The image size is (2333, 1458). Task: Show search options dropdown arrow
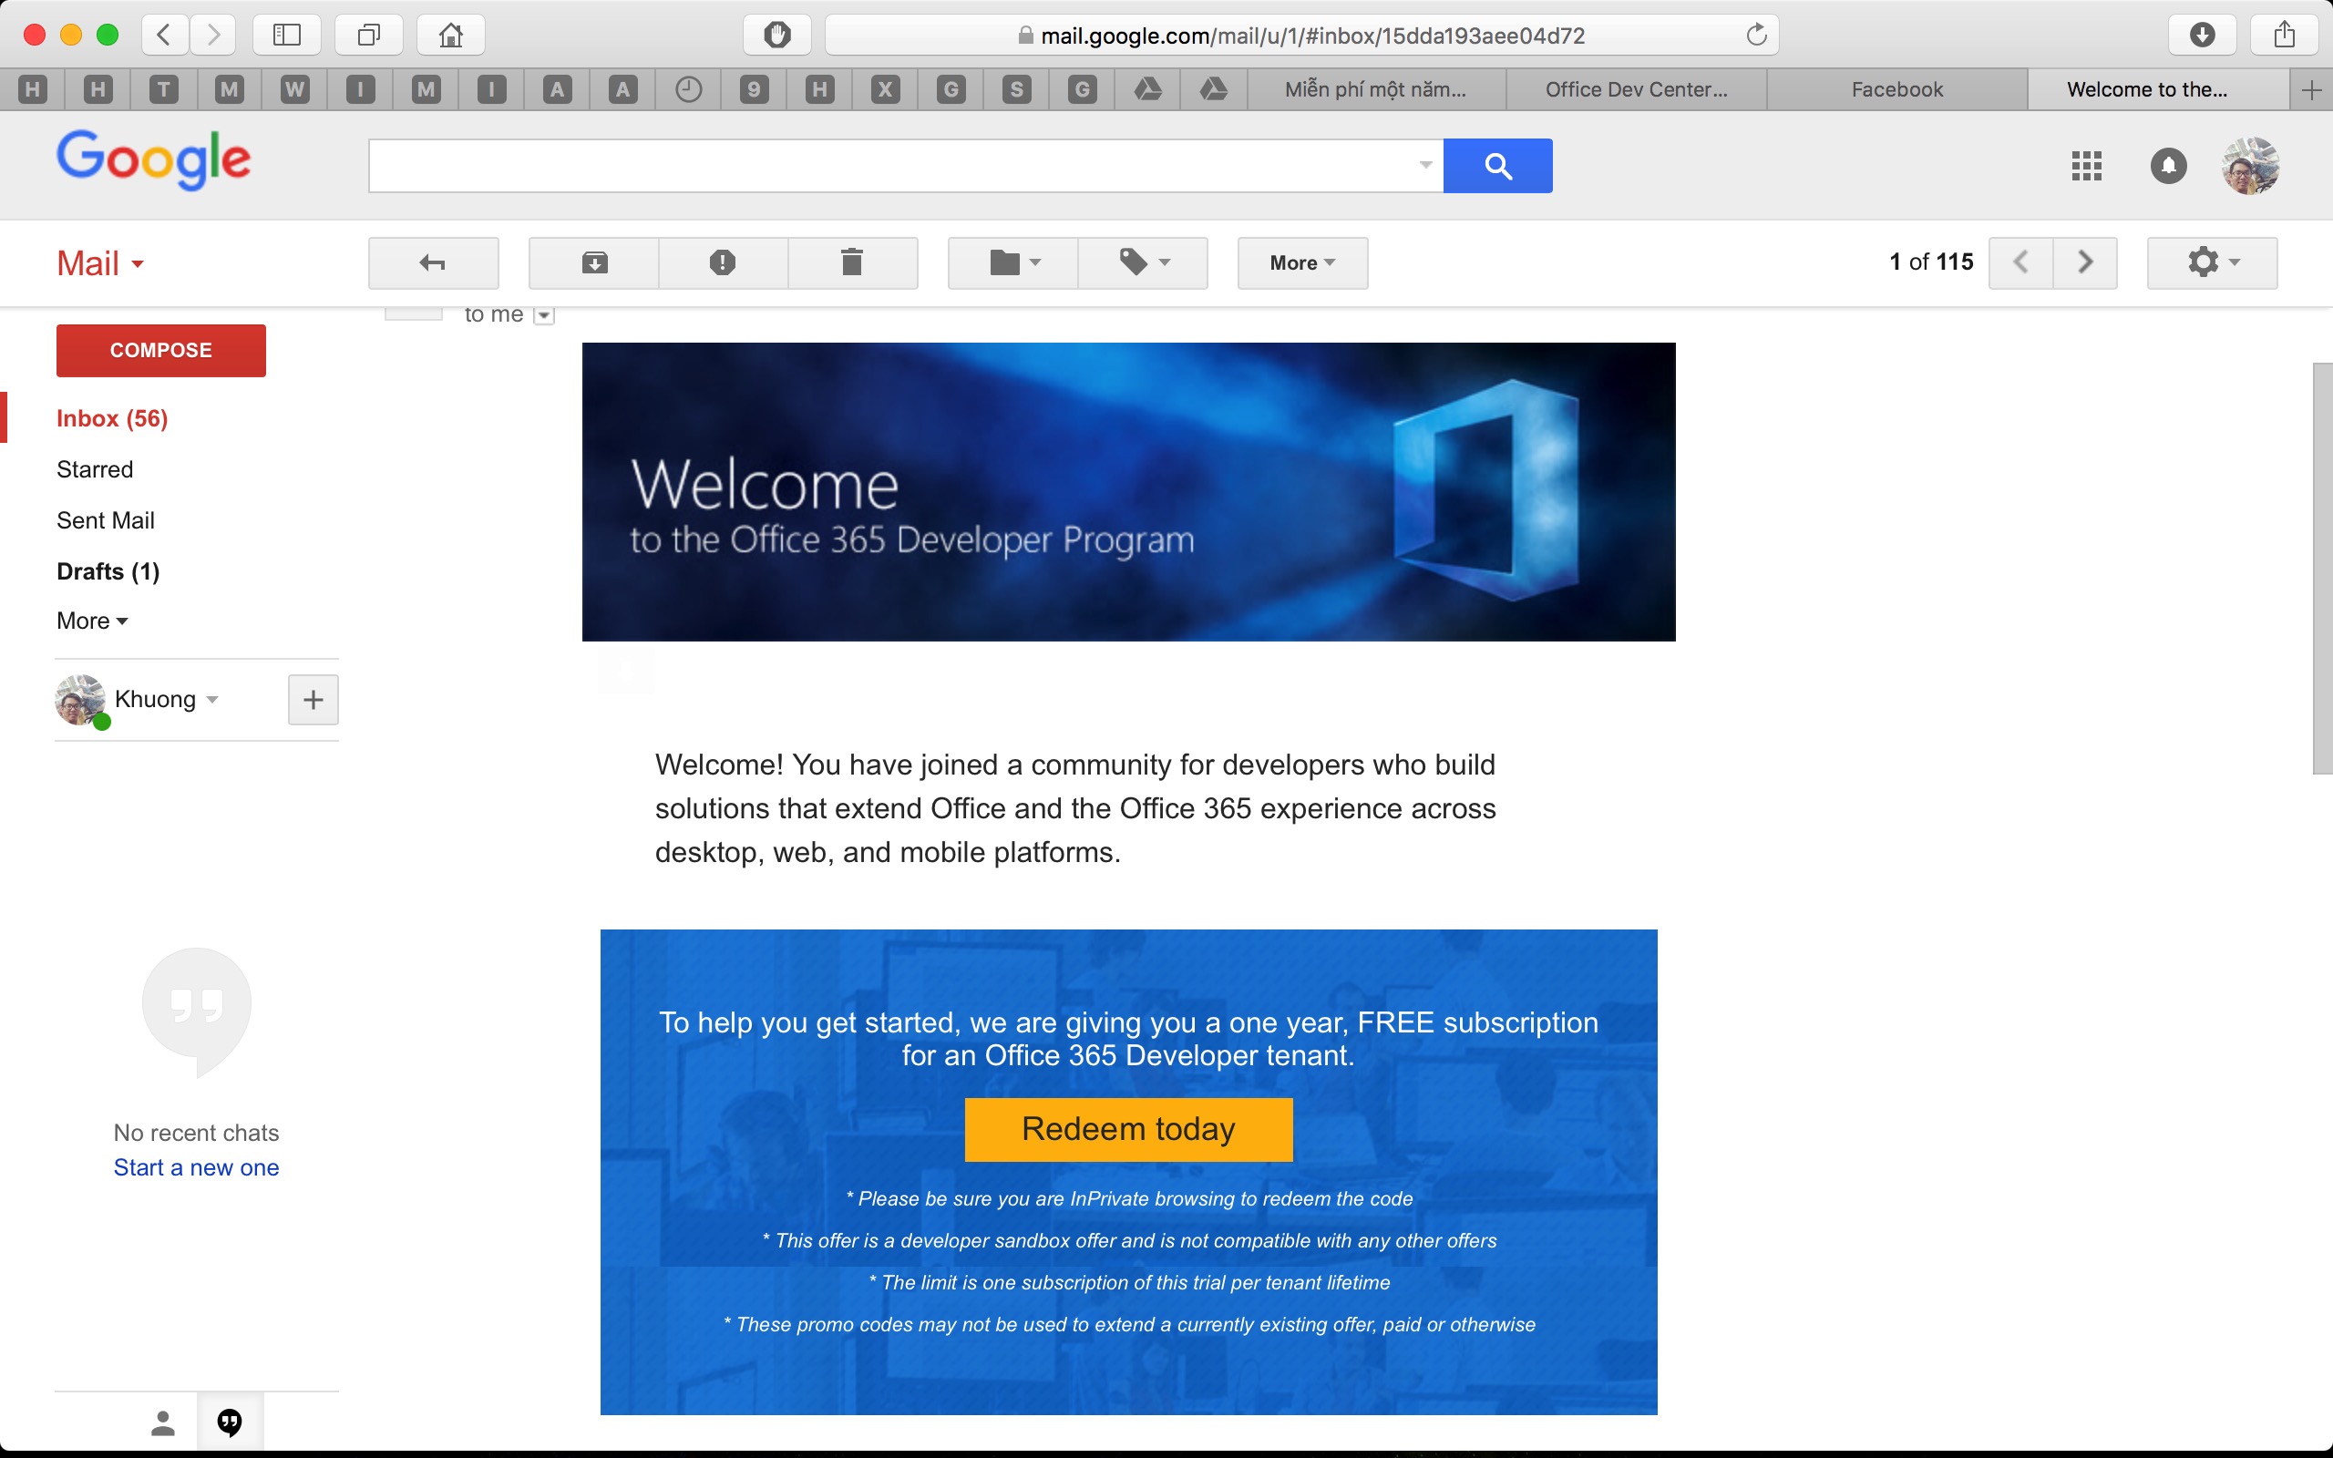click(1425, 165)
